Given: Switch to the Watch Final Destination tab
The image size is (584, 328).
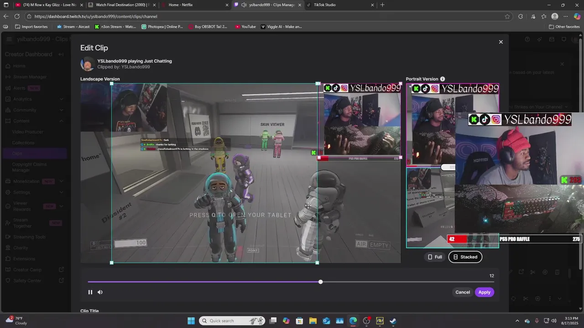Looking at the screenshot, I should pyautogui.click(x=122, y=5).
